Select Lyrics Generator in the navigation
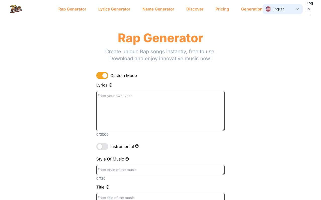The width and height of the screenshot is (321, 200). [x=114, y=9]
